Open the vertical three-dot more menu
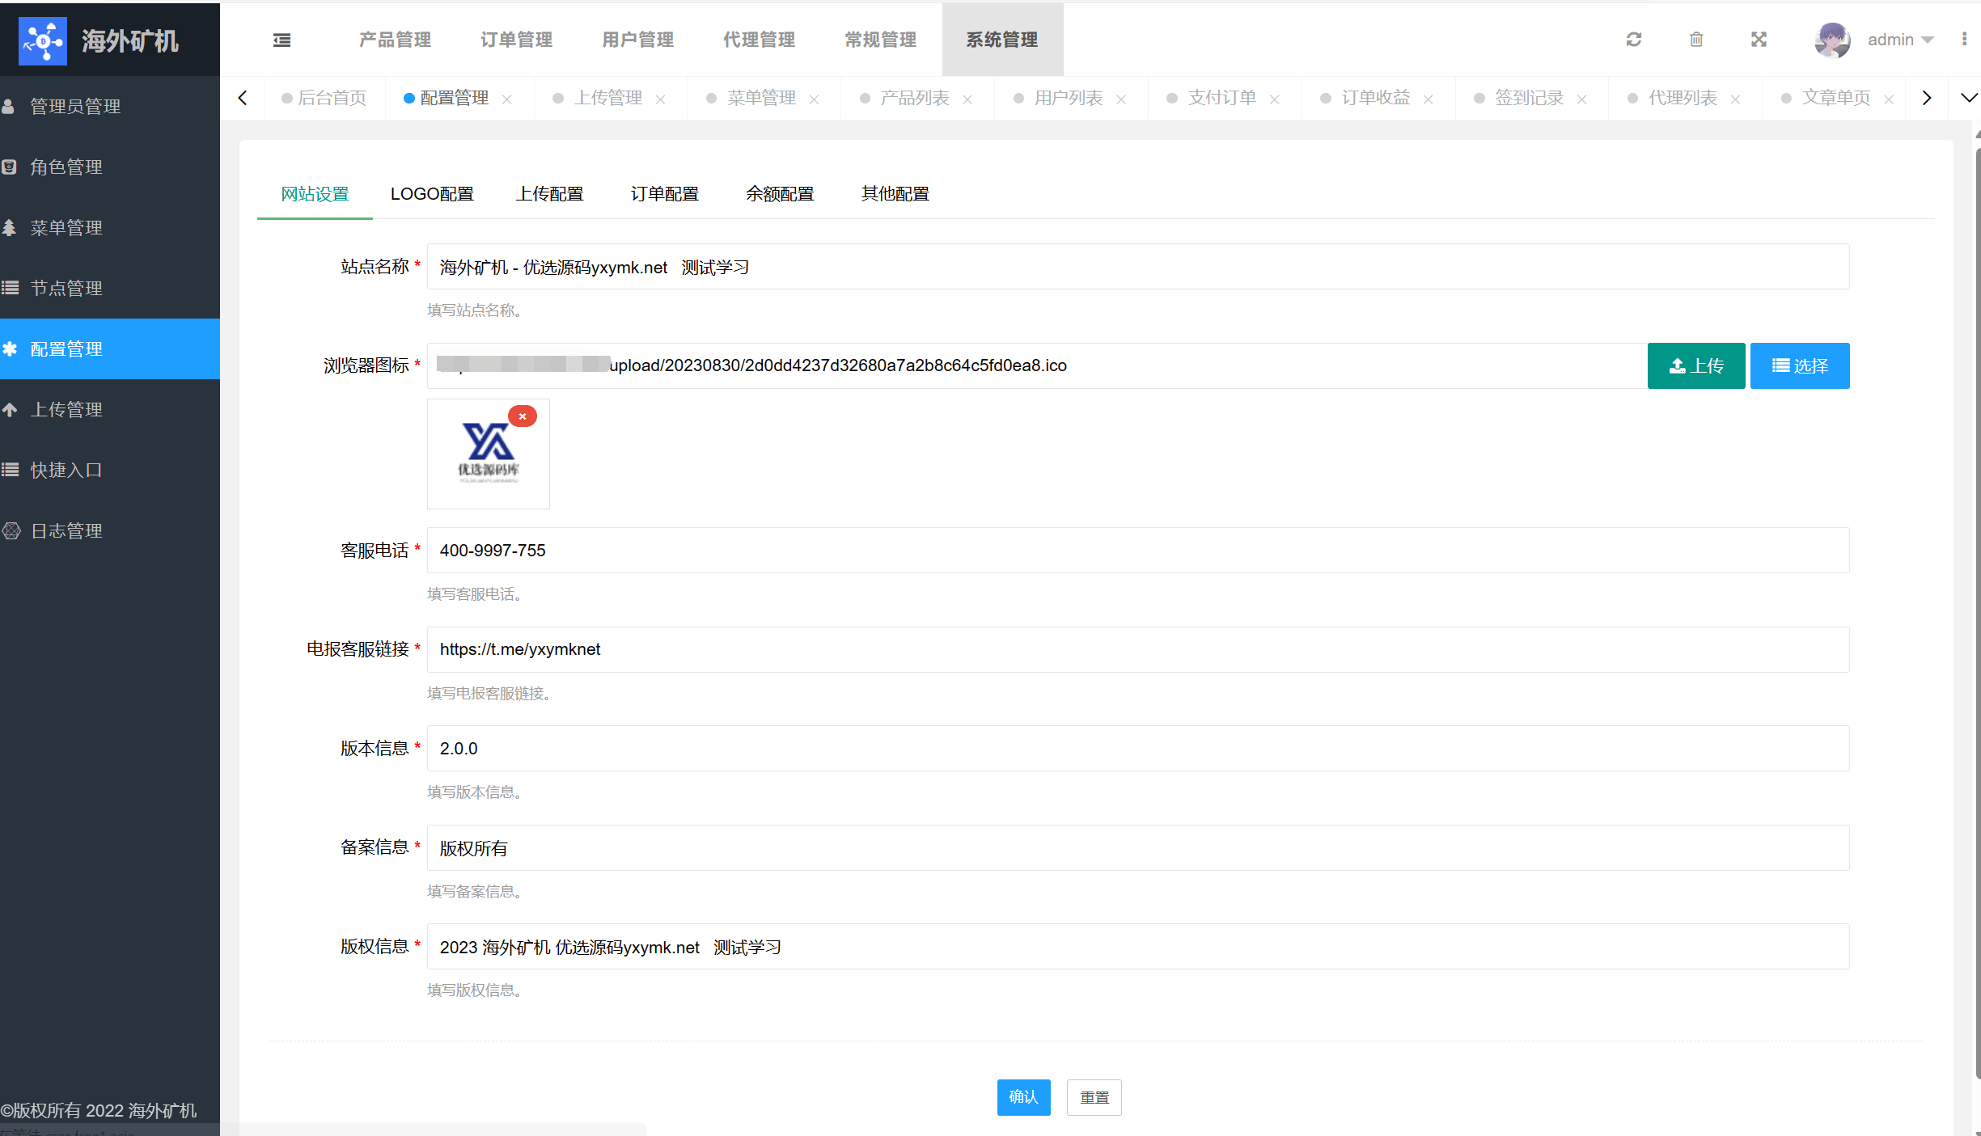 tap(1964, 40)
